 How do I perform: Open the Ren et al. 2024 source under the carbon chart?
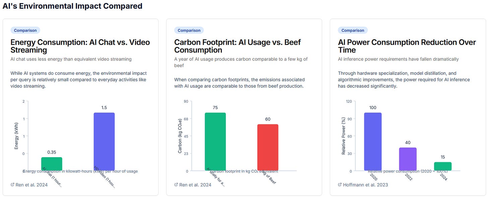[195, 185]
